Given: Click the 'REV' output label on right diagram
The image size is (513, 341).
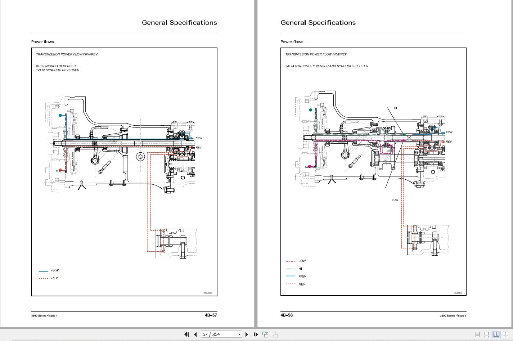Looking at the screenshot, I should (x=449, y=142).
